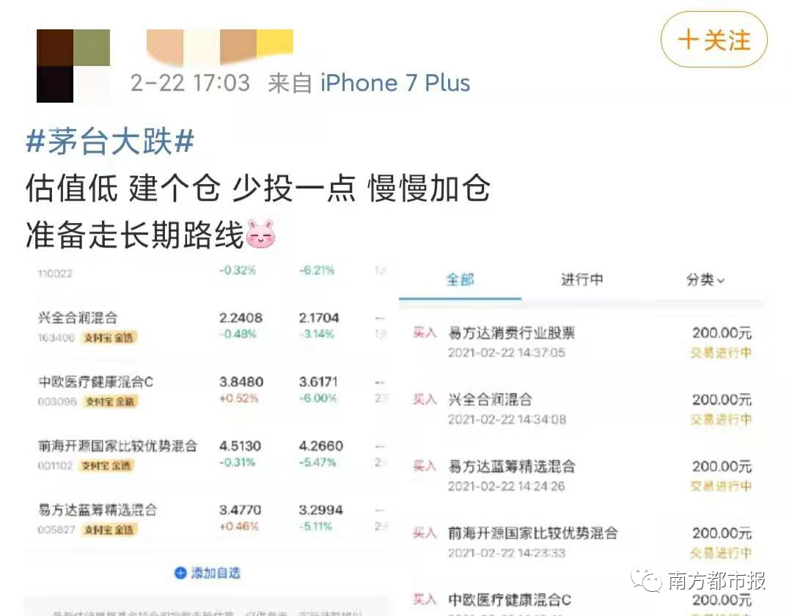792x616 pixels.
Task: Open the poster's avatar thumbnail
Action: click(x=73, y=66)
